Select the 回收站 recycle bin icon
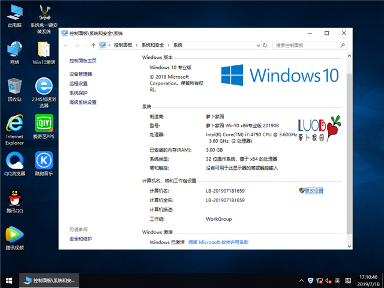 pyautogui.click(x=15, y=87)
